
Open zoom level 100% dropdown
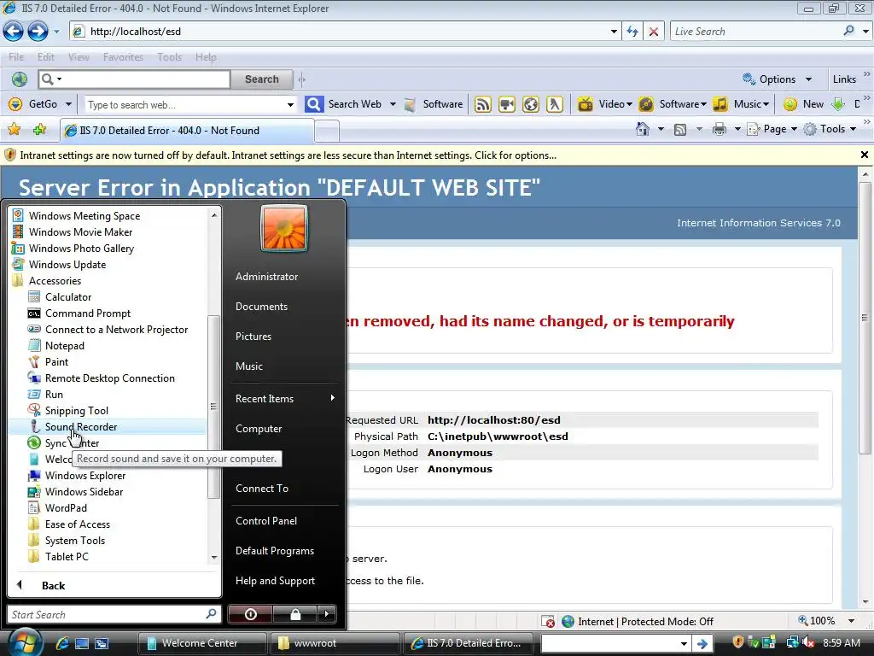pyautogui.click(x=851, y=621)
